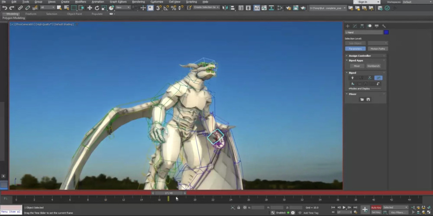The width and height of the screenshot is (433, 216).
Task: Click the Render Production teapot icon
Action: [303, 8]
